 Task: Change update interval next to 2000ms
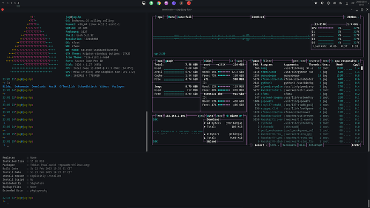point(352,17)
